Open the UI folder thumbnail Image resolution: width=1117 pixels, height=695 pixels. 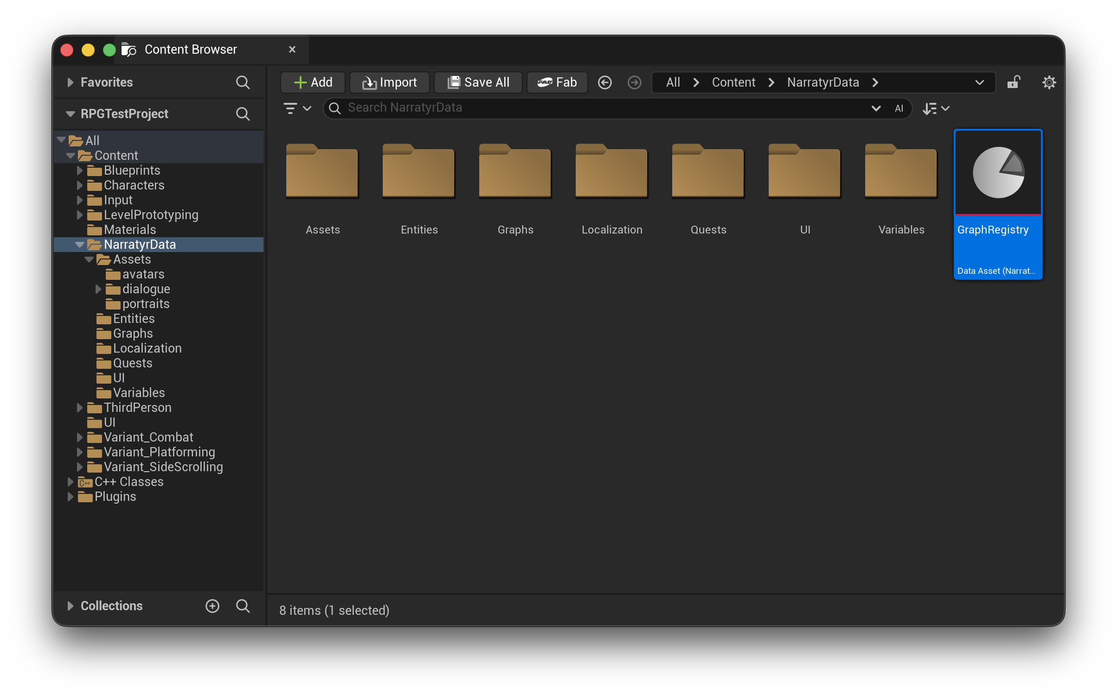pyautogui.click(x=805, y=171)
